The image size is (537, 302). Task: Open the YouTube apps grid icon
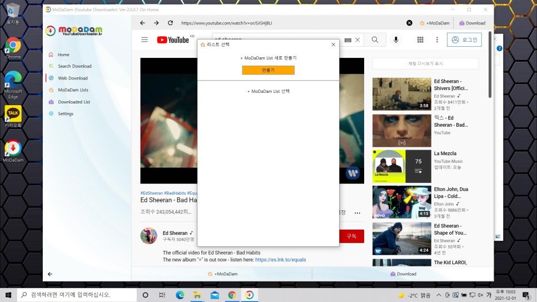click(420, 39)
